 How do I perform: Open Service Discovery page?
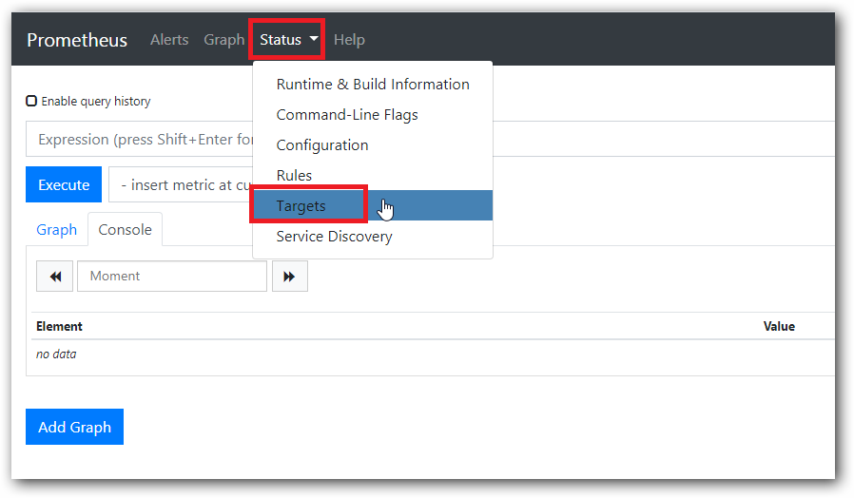click(334, 237)
